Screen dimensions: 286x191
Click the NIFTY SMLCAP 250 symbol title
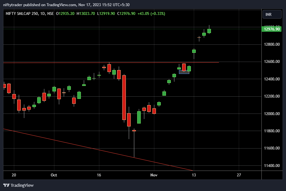coord(22,14)
